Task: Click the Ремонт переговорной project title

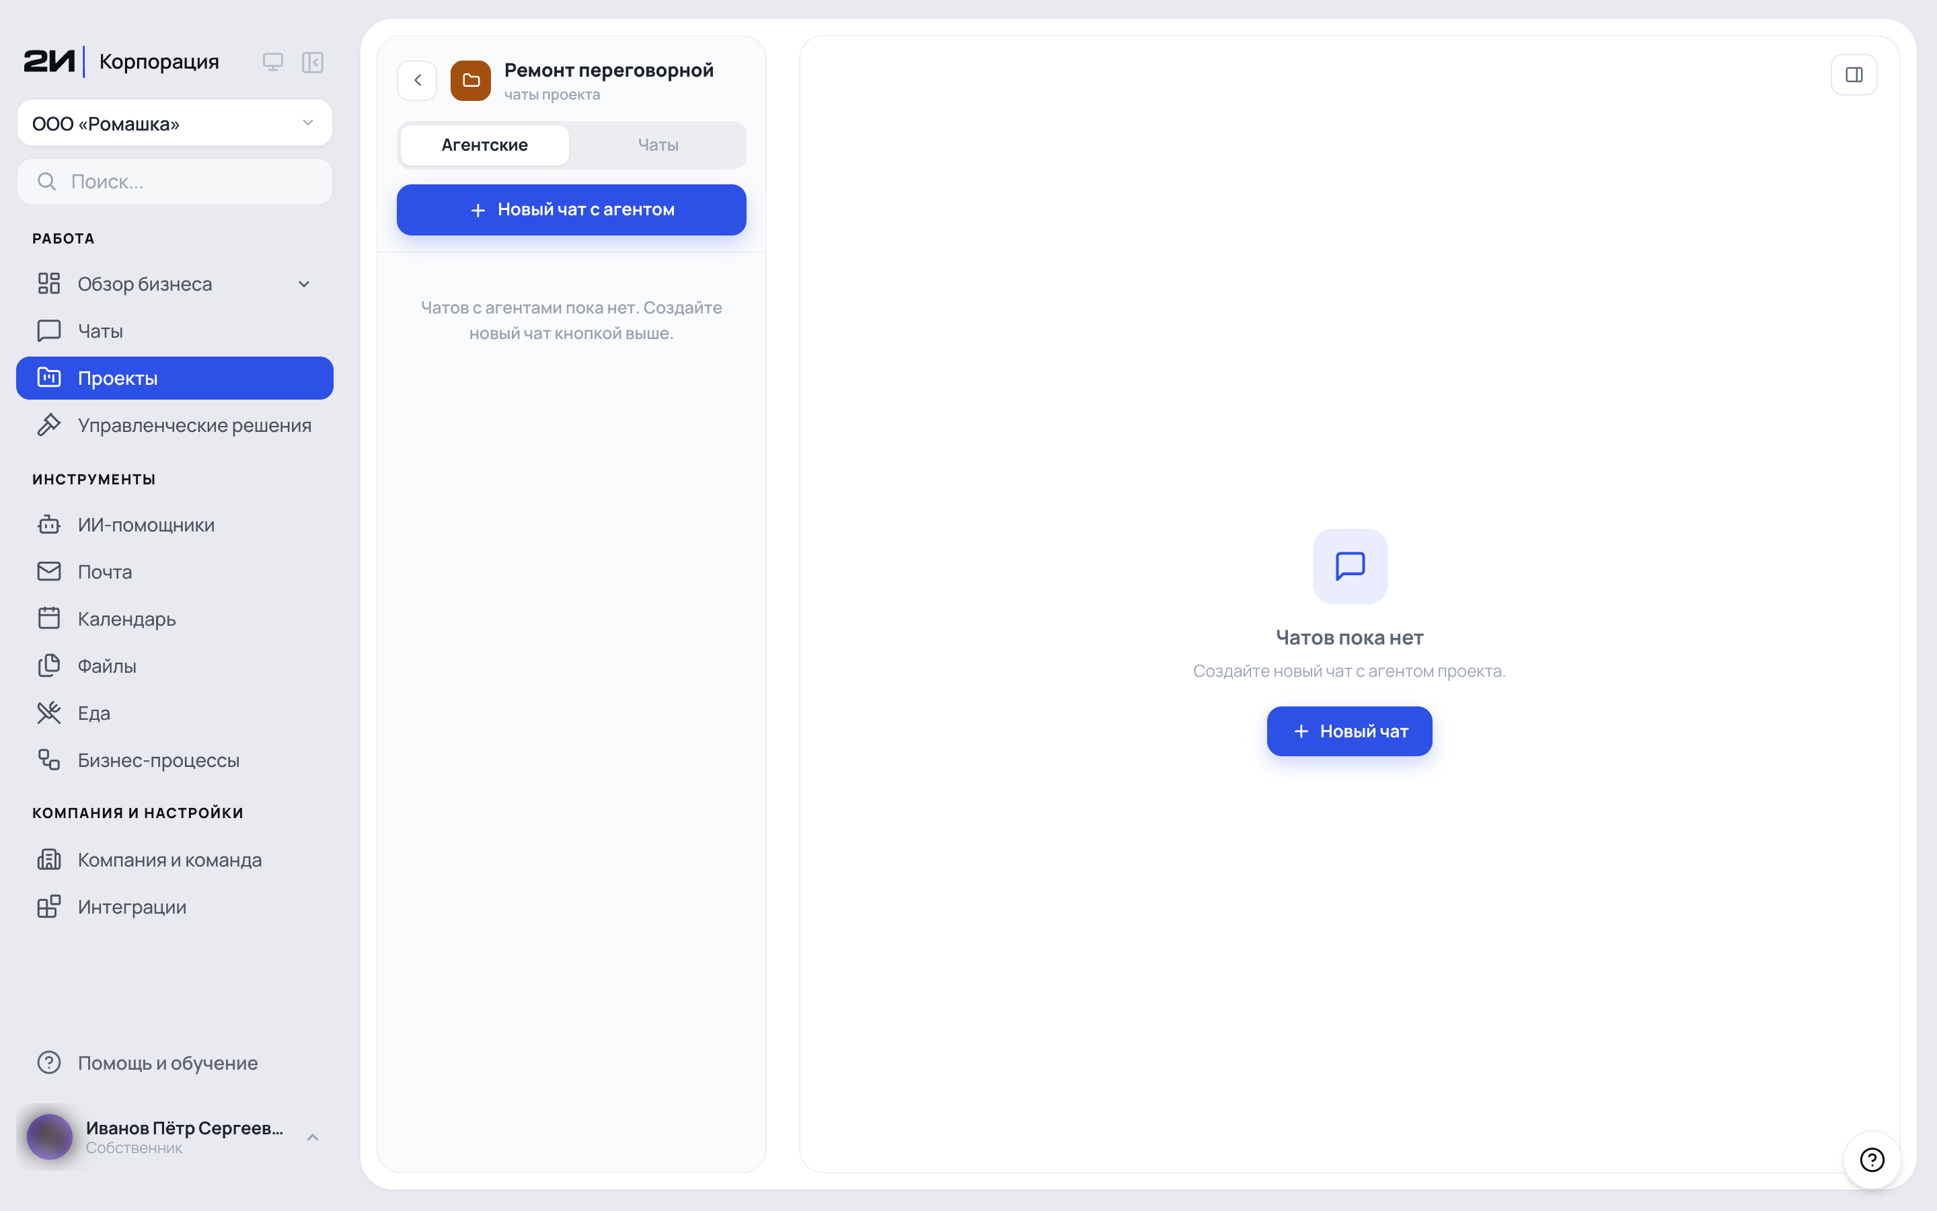Action: (608, 70)
